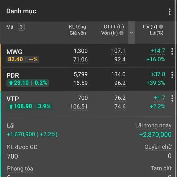The image size is (177, 177).
Task: Sort by Mã column header
Action: pyautogui.click(x=10, y=27)
